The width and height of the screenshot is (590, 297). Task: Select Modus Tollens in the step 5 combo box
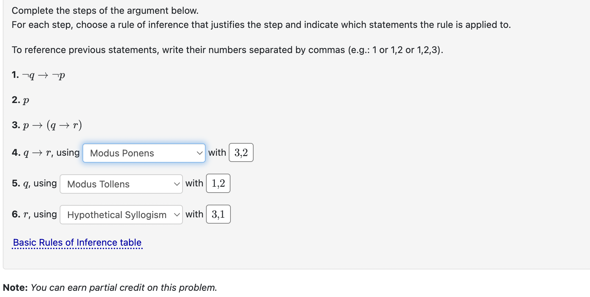coord(121,184)
